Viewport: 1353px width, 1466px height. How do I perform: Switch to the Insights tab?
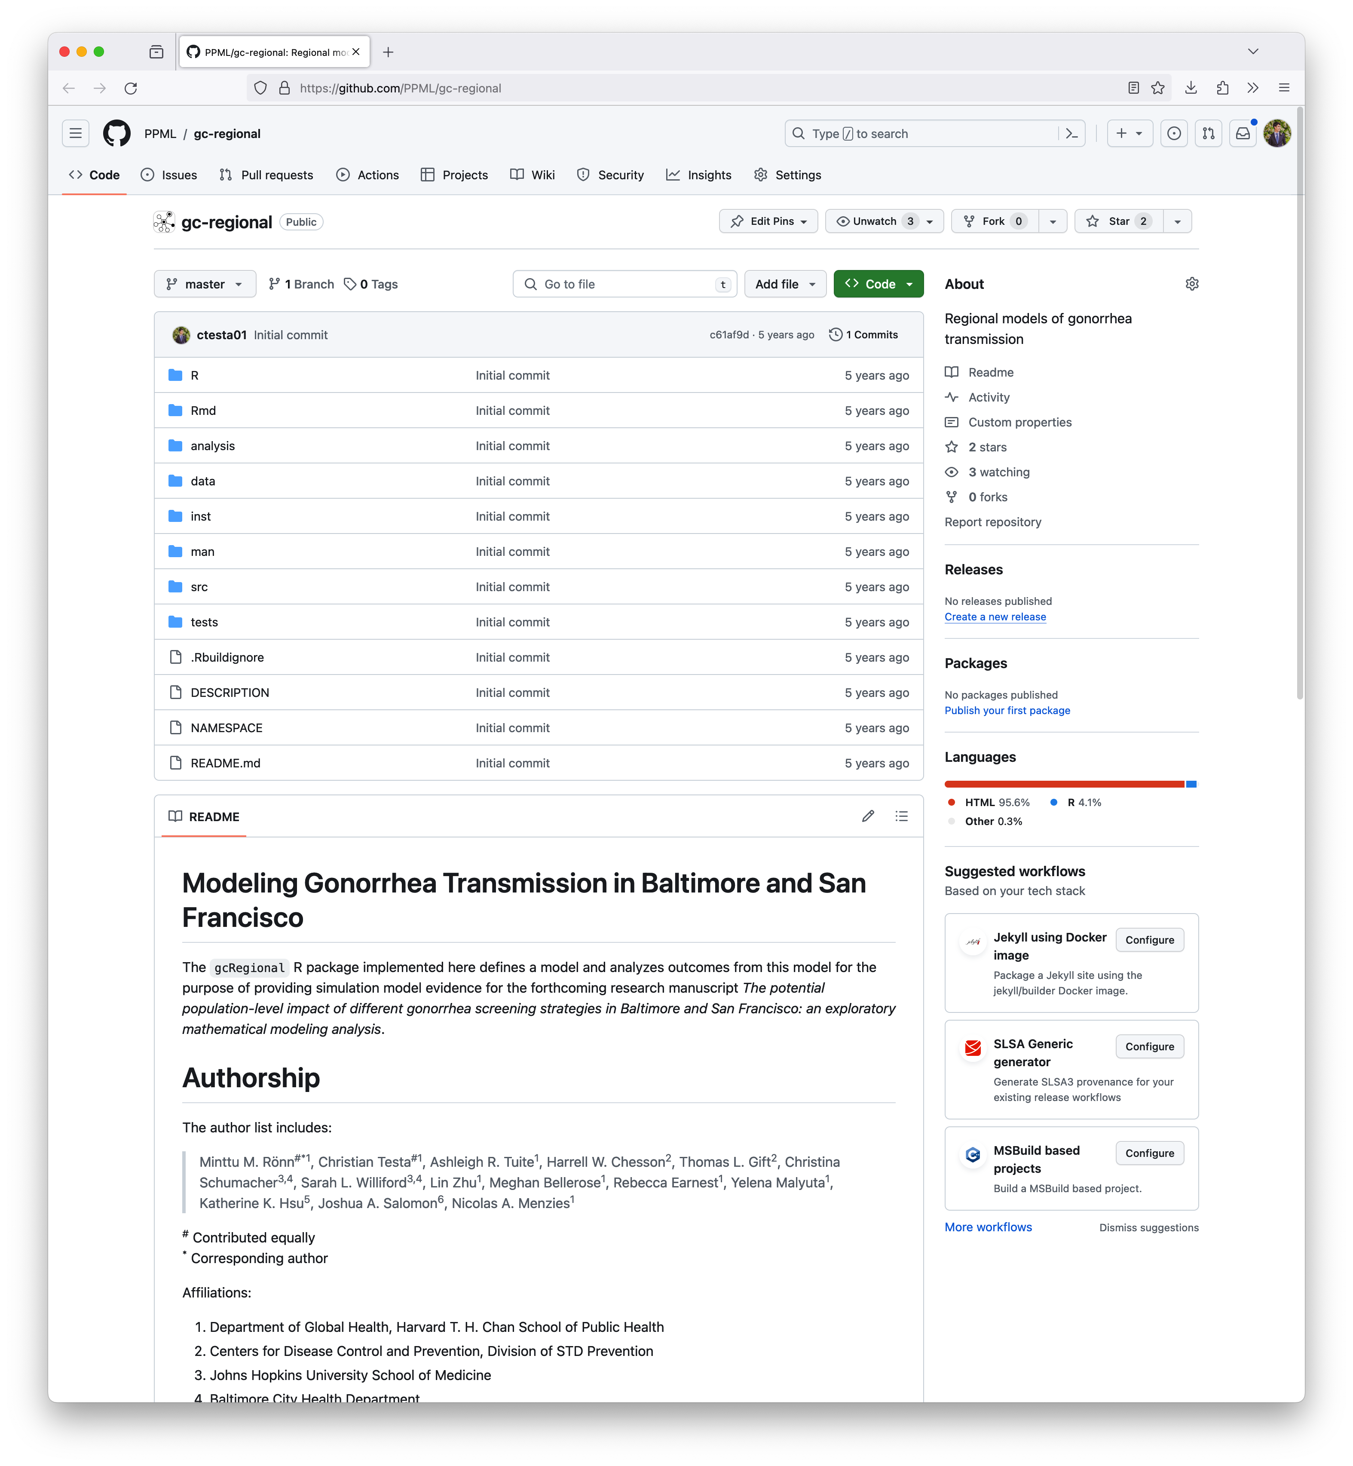pyautogui.click(x=699, y=175)
